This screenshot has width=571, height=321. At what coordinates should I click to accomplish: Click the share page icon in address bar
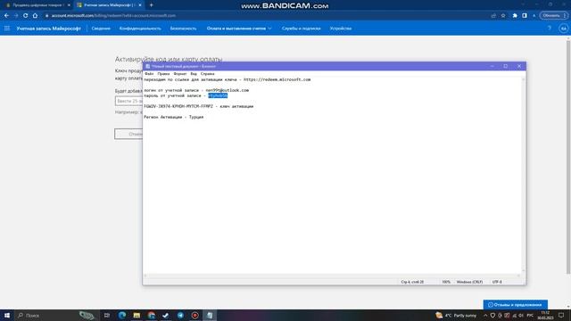pyautogui.click(x=493, y=16)
